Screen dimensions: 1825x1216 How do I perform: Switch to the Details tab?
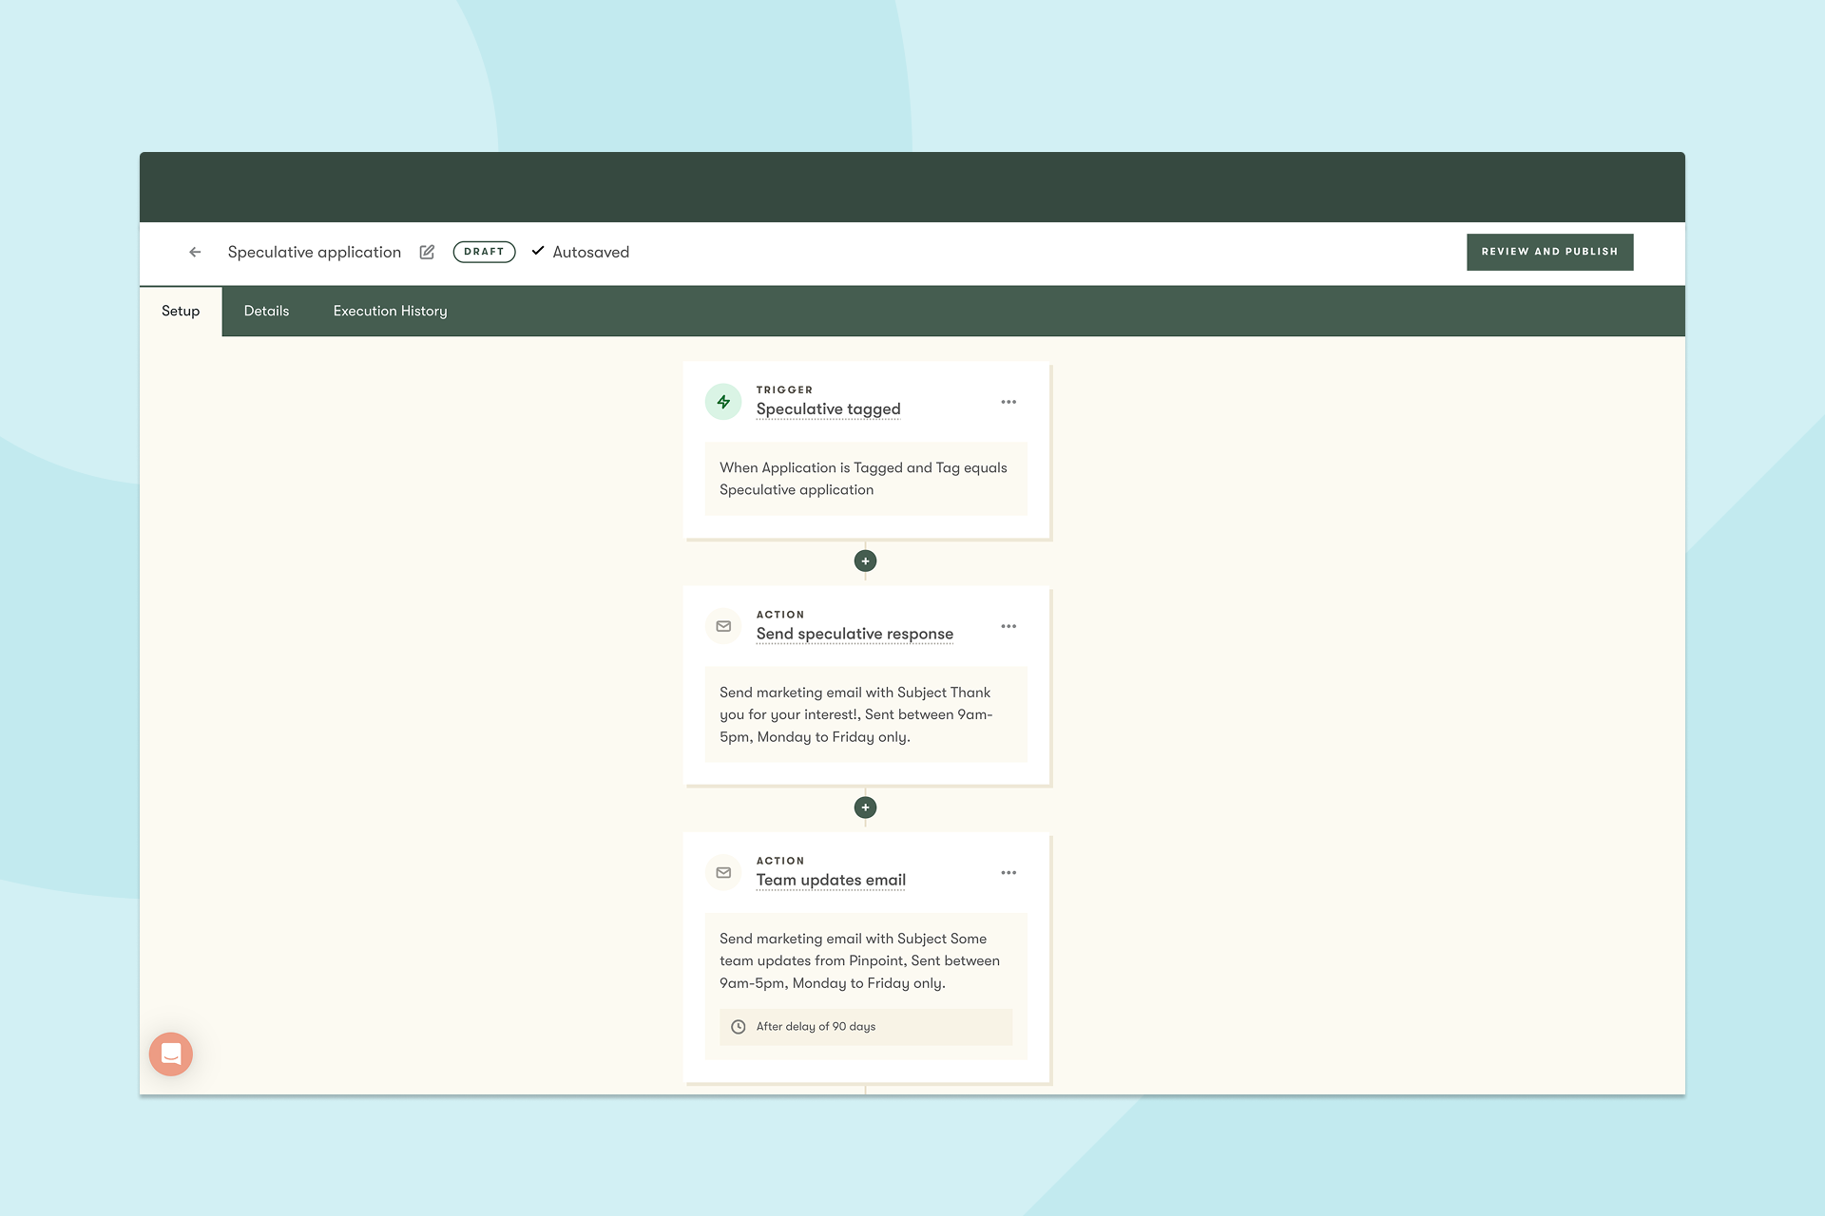coord(266,311)
